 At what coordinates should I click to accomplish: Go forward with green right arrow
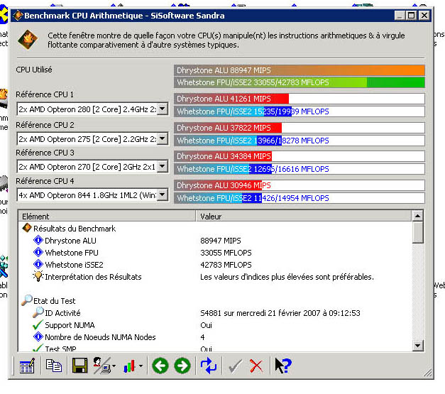[182, 366]
